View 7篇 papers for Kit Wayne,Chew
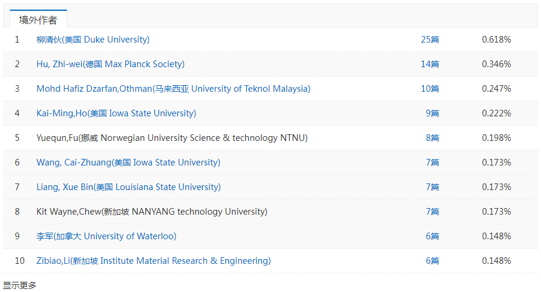Screen dimensions: 541x292 click(432, 212)
